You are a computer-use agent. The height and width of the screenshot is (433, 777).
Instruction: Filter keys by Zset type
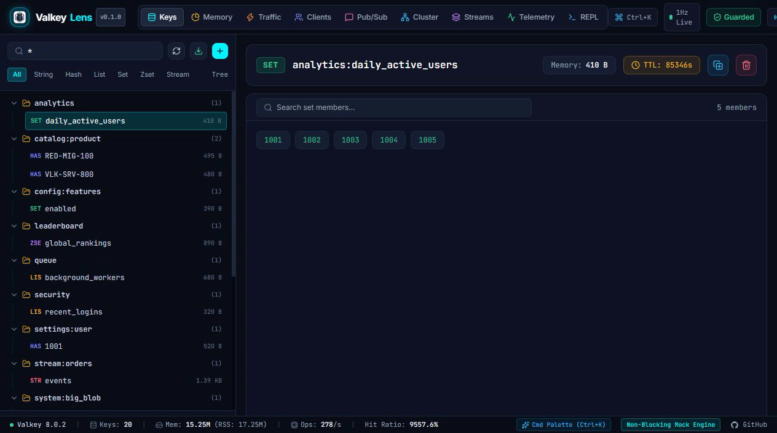click(x=147, y=74)
